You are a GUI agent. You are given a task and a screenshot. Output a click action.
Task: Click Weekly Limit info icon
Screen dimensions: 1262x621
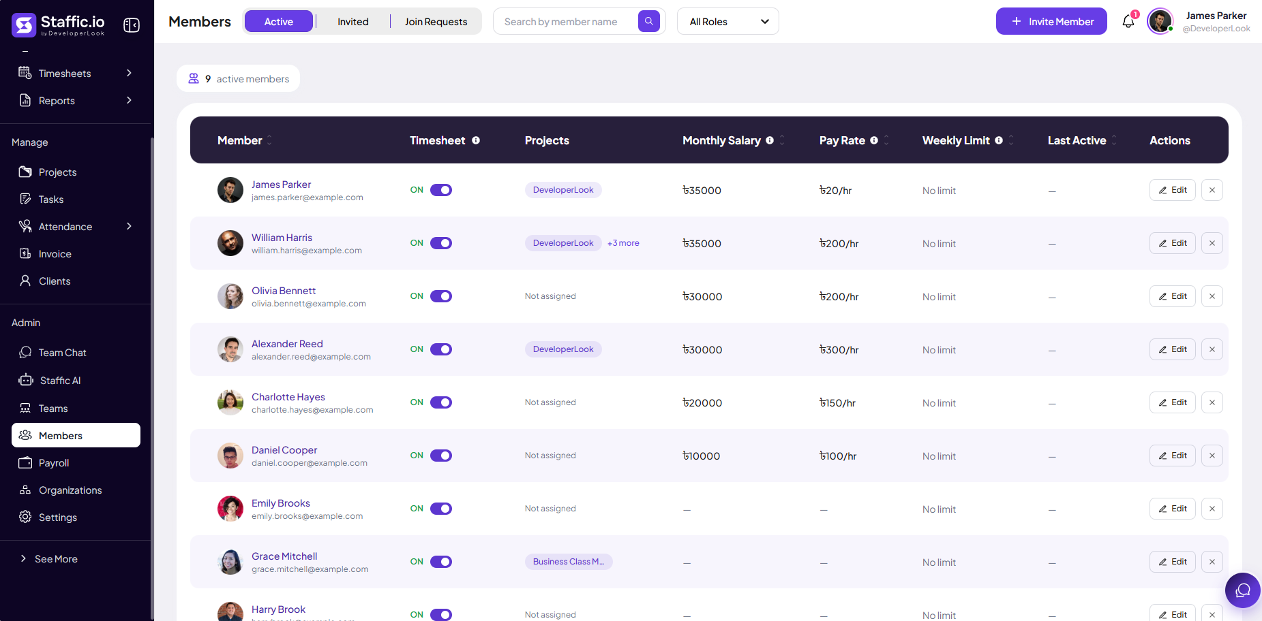pos(999,140)
